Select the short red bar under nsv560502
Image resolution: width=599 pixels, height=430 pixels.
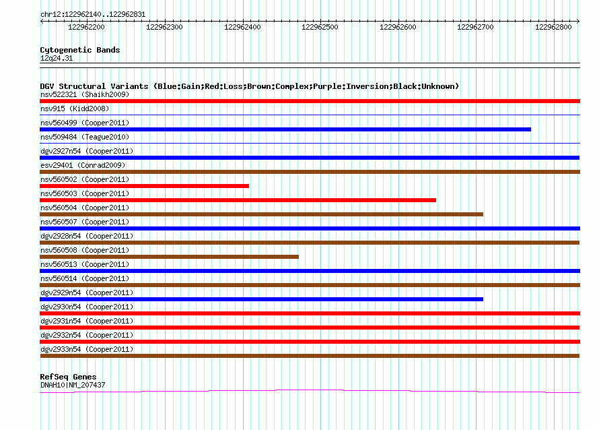(x=145, y=186)
